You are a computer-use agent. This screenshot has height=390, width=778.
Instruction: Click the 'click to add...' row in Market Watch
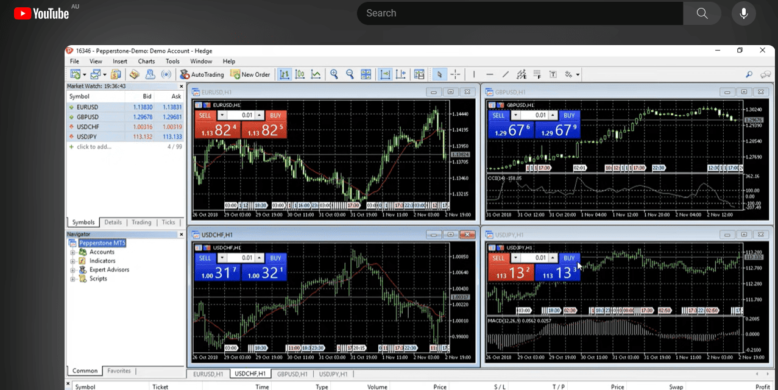point(124,147)
